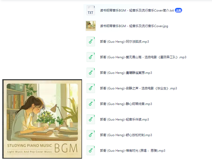
Task: Select file 郭衡 静心钢琴纯音.mp3
Action: pos(126,104)
